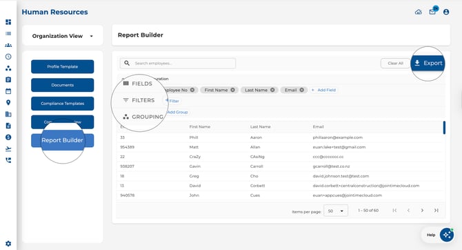
Task: Open the document file sidebar icon
Action: point(8,126)
